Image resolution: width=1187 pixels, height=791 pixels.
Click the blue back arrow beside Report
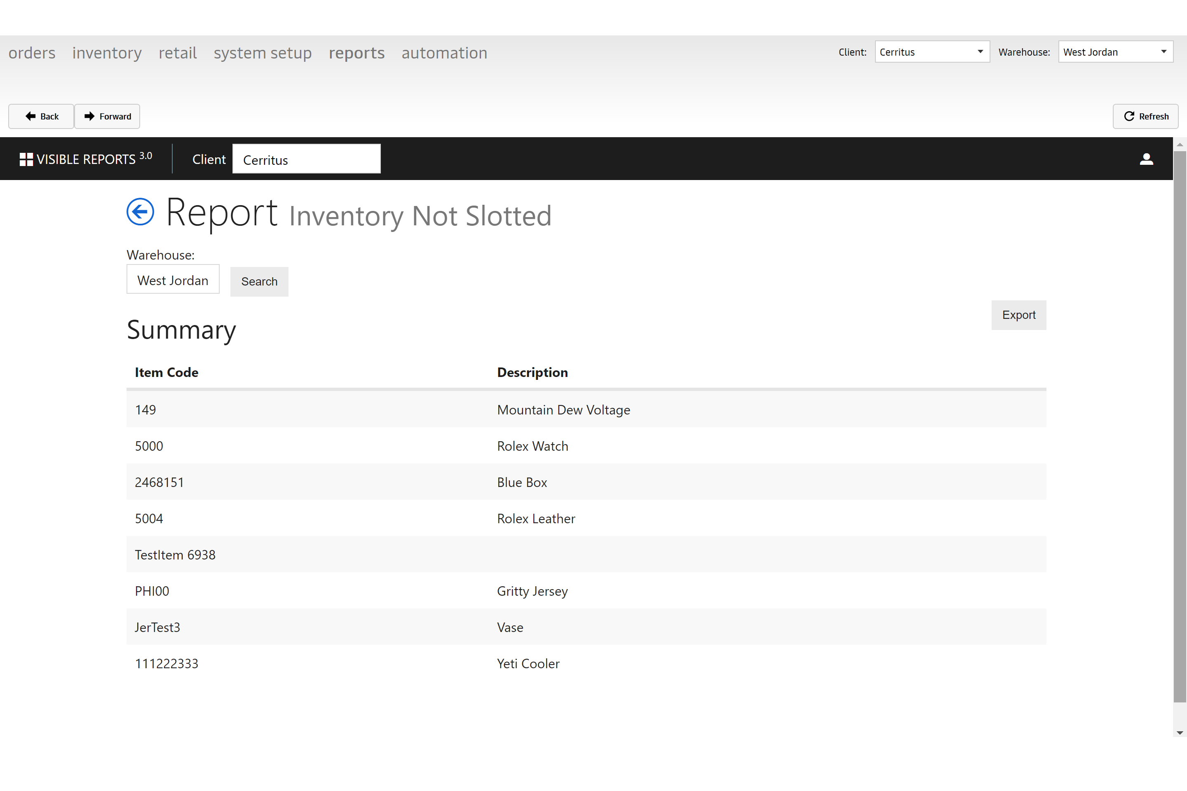tap(140, 211)
